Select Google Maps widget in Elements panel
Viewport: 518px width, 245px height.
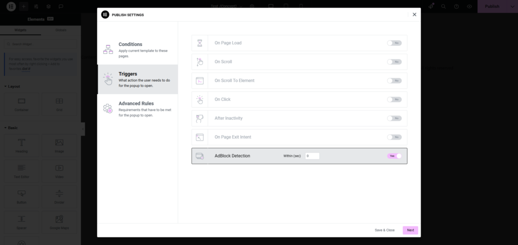click(x=59, y=222)
